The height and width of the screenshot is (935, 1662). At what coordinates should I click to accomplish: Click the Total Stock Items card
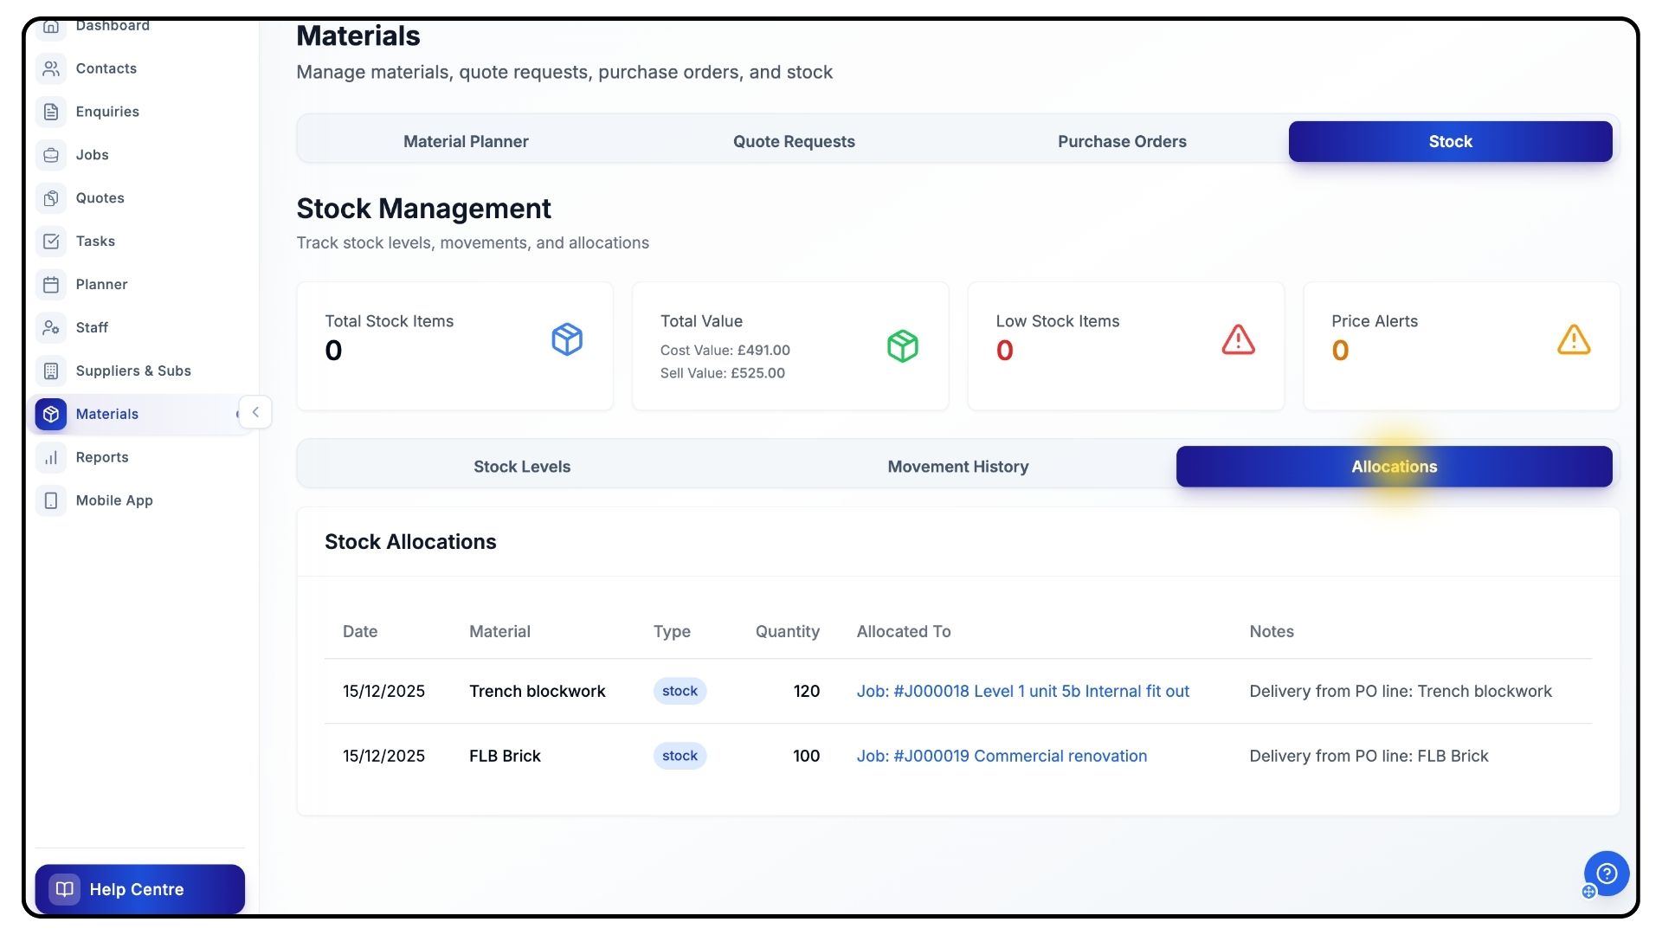click(x=454, y=345)
